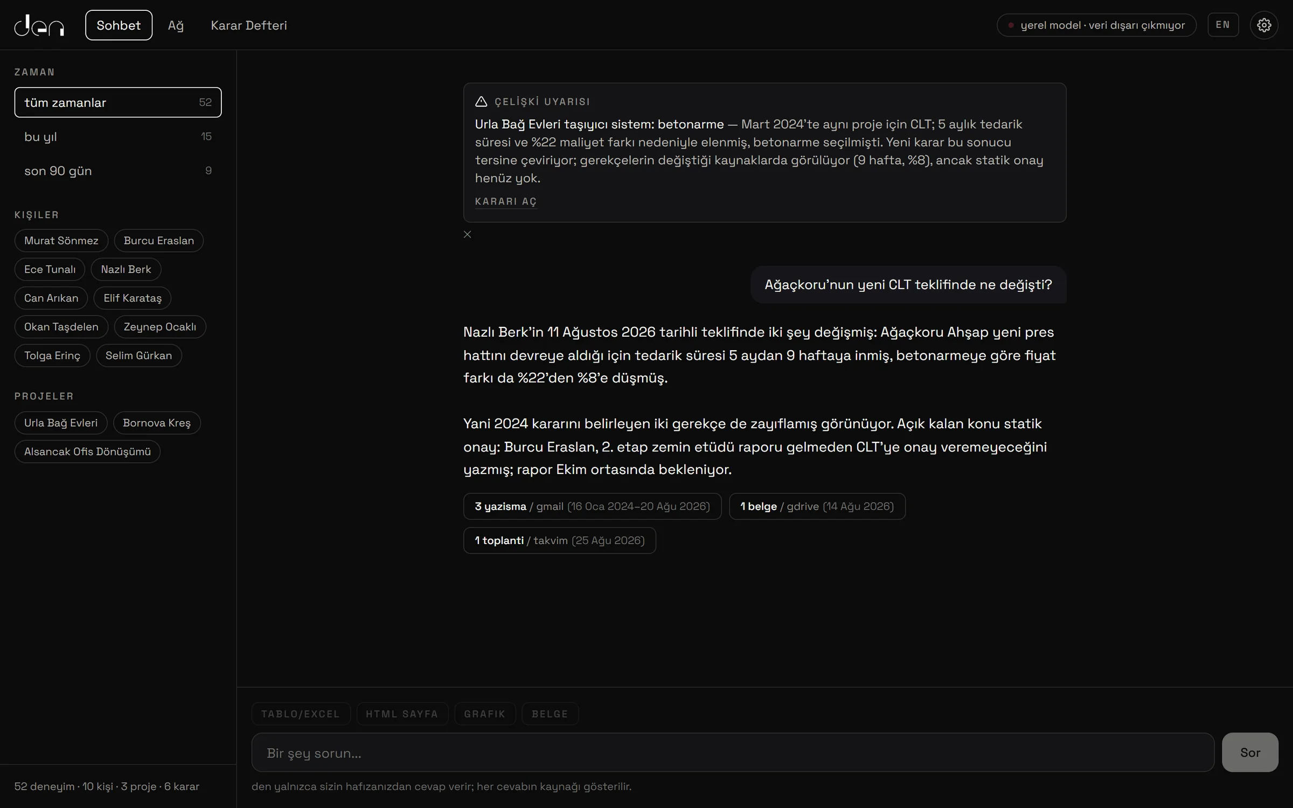Click the '52 deneyim · 10 kişi' footer stats
This screenshot has height=808, width=1293.
[107, 786]
